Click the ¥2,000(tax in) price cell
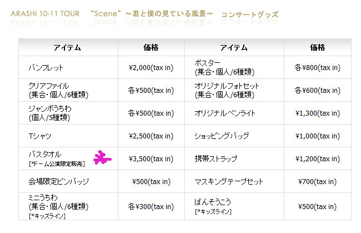Image resolution: width=361 pixels, height=233 pixels. pos(151,67)
